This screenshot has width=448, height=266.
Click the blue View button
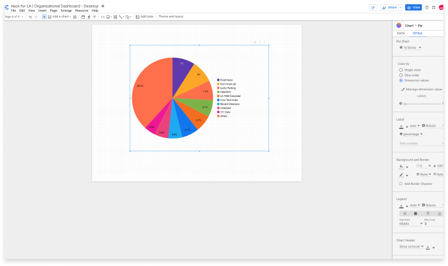(x=413, y=8)
